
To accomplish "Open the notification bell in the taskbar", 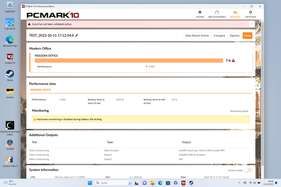I will [x=276, y=183].
